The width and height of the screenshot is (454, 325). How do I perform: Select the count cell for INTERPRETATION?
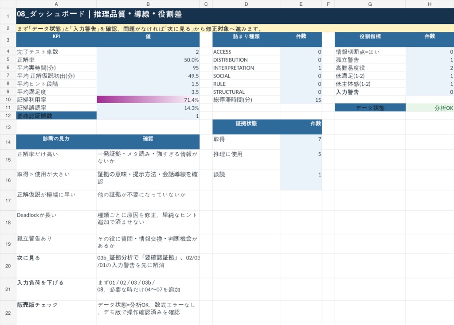(301, 68)
